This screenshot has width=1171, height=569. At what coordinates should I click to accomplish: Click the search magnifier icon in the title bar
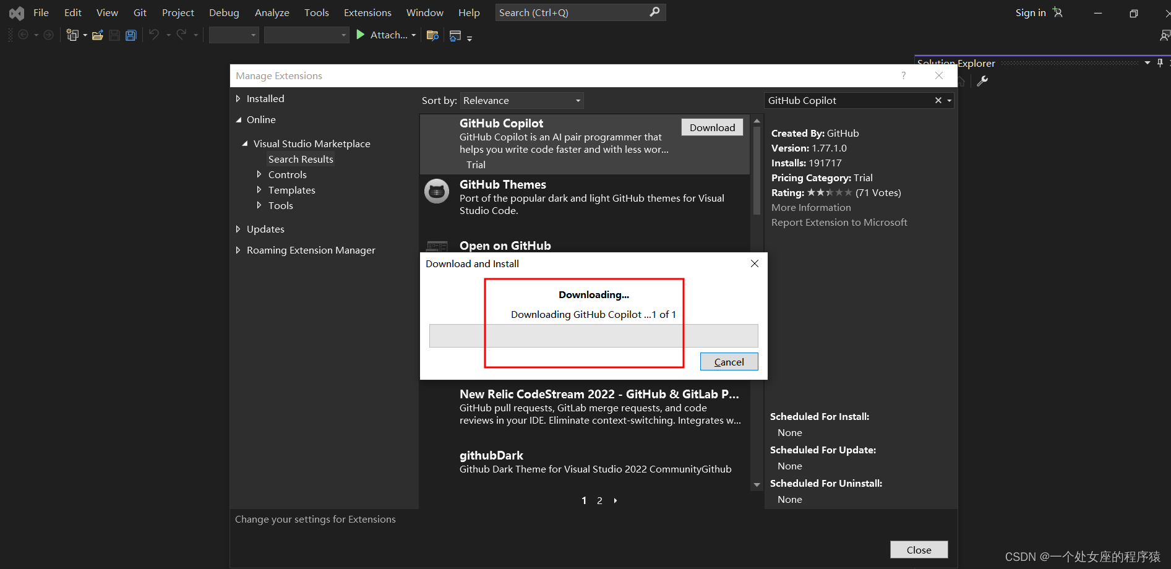pos(654,12)
